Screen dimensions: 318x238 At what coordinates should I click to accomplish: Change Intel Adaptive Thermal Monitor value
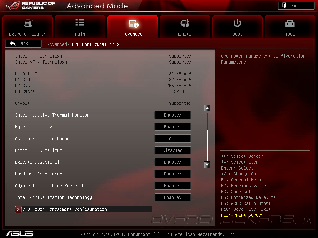pyautogui.click(x=173, y=115)
